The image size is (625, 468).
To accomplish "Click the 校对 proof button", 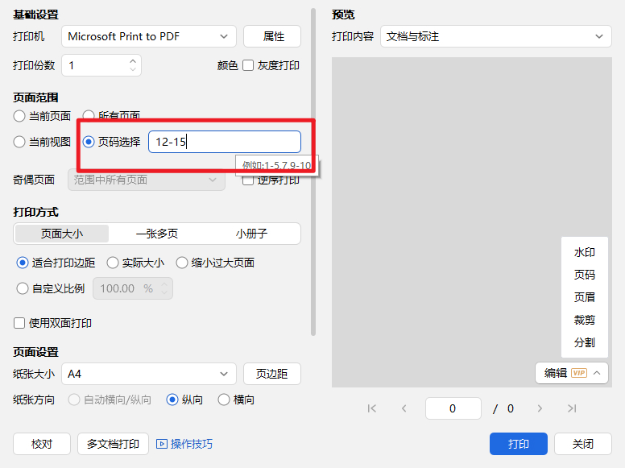I will (42, 444).
